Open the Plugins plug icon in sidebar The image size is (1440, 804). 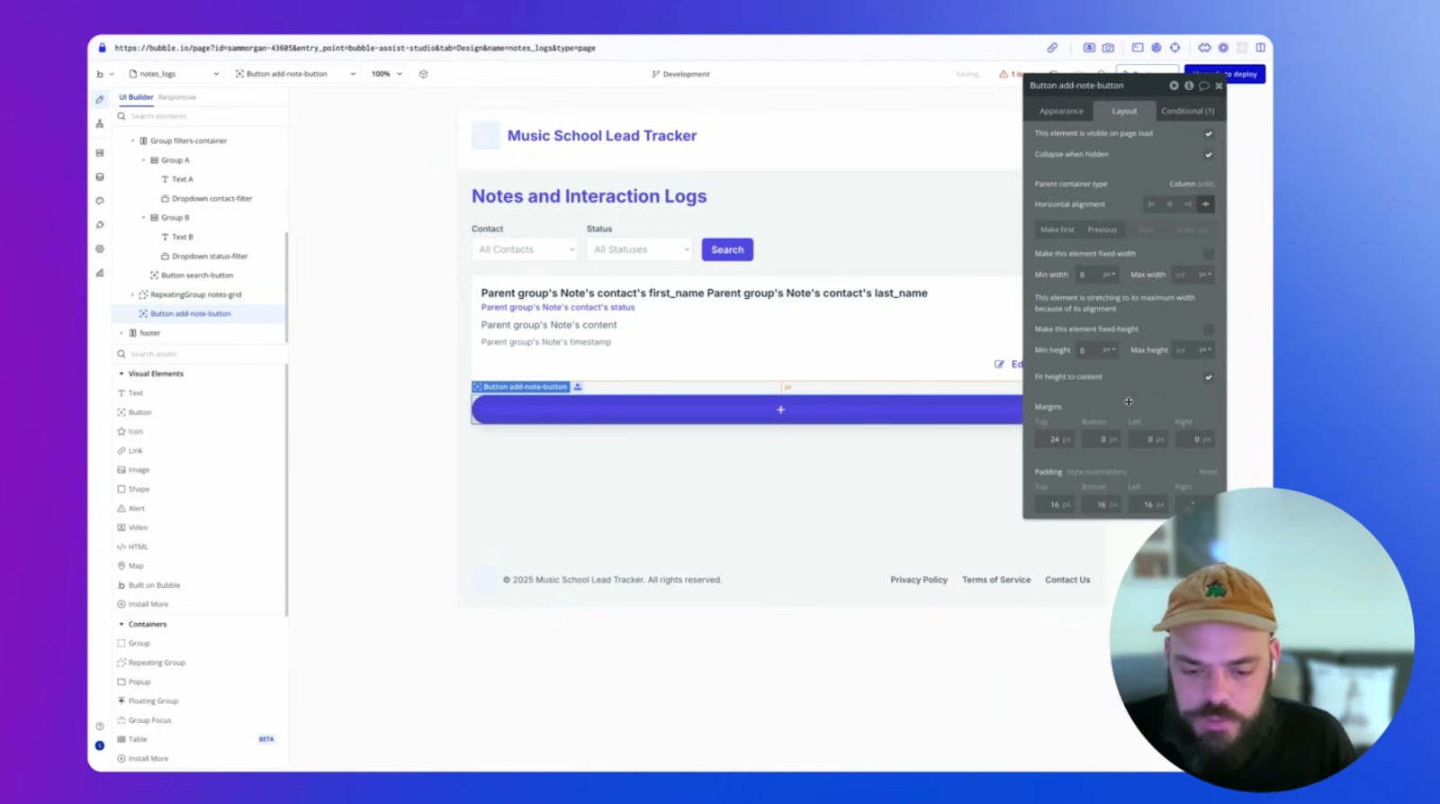100,225
